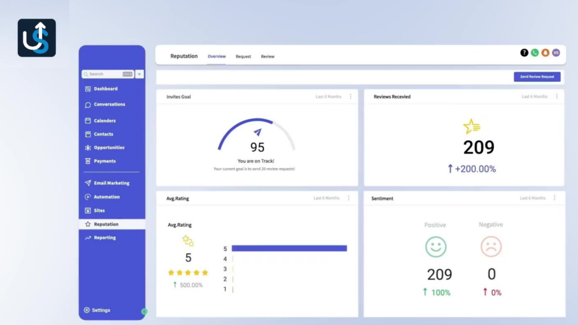The image size is (578, 325).
Task: Click the Contacts book icon
Action: pyautogui.click(x=87, y=134)
